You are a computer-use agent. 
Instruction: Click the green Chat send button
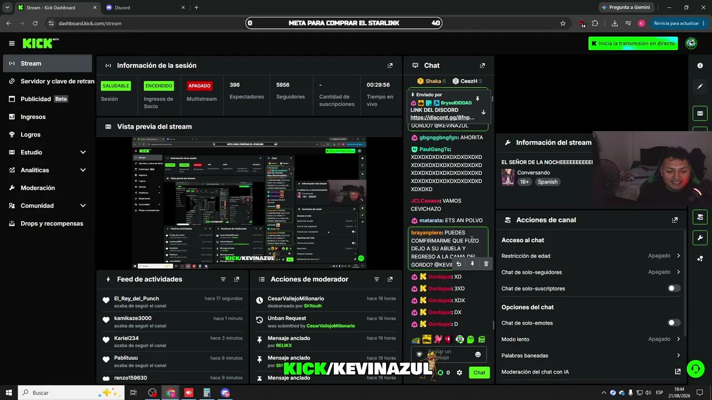479,373
